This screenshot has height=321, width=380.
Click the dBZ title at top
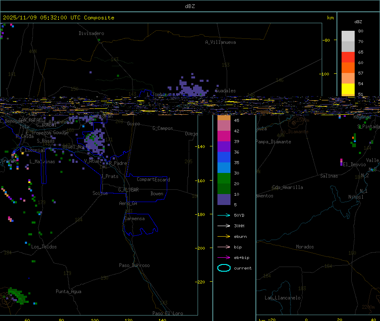190,6
